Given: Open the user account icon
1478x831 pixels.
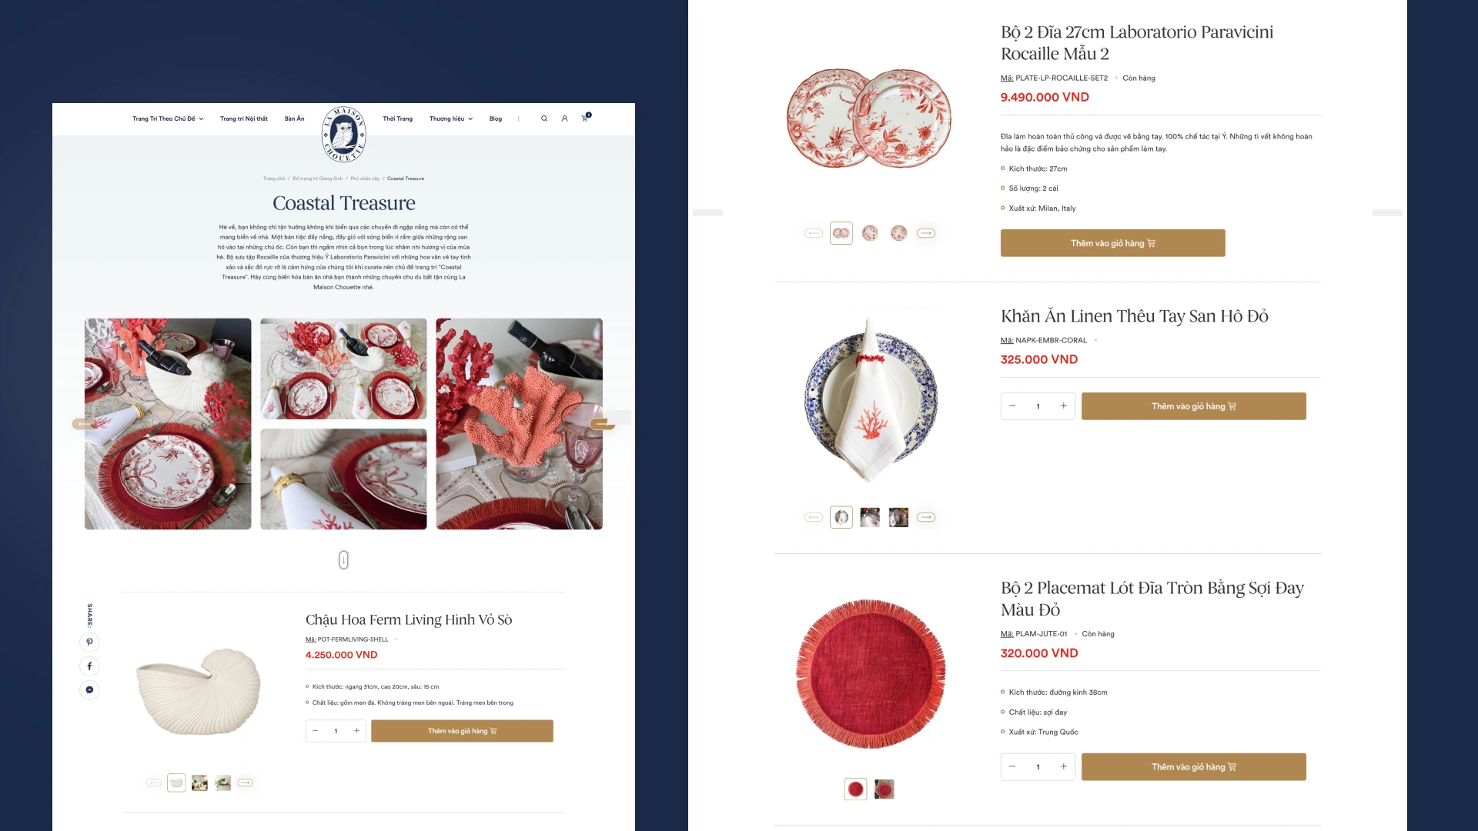Looking at the screenshot, I should 564,118.
